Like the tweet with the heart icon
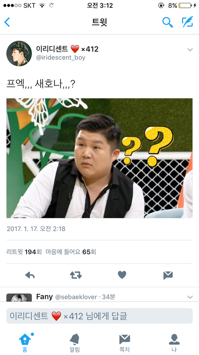This screenshot has width=199, height=355. pyautogui.click(x=122, y=275)
